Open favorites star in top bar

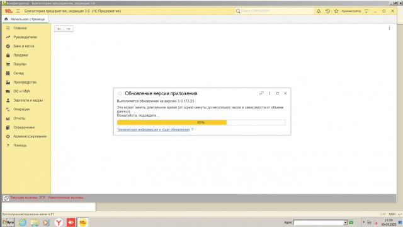(336, 11)
